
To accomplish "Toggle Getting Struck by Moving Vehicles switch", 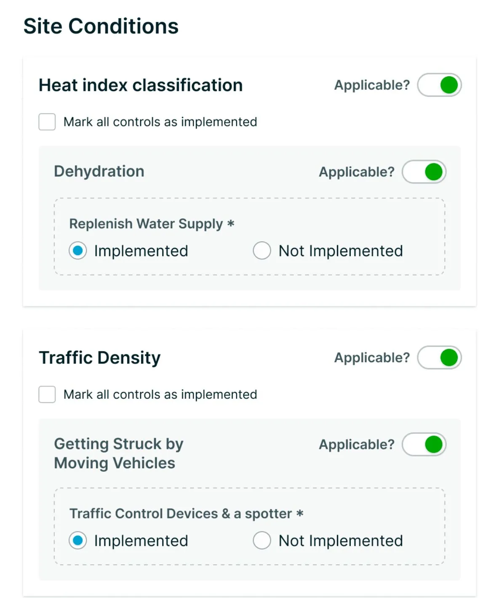I will pyautogui.click(x=424, y=444).
